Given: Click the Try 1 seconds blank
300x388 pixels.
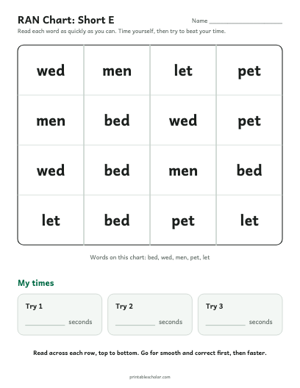Looking at the screenshot, I should 45,324.
